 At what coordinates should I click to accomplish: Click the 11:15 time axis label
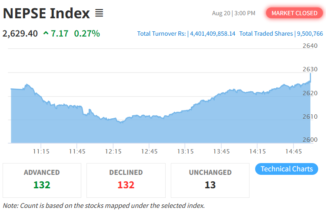tap(41, 151)
